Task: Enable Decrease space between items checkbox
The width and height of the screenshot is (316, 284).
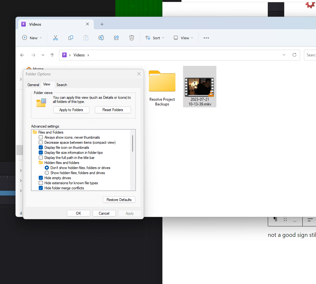Action: point(41,142)
